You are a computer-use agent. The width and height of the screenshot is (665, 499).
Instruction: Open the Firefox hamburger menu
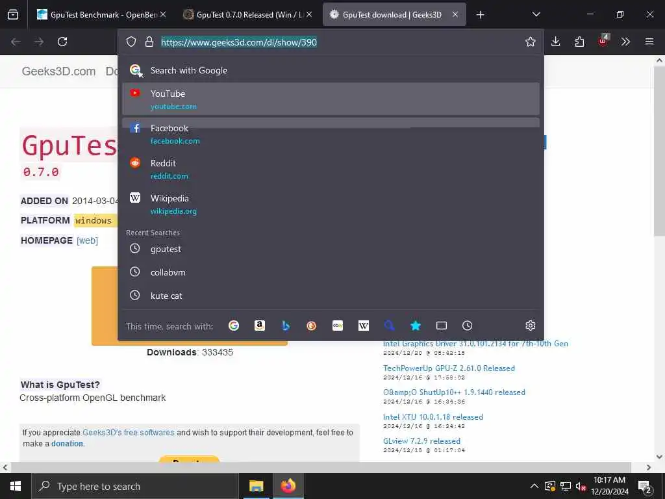coord(649,42)
